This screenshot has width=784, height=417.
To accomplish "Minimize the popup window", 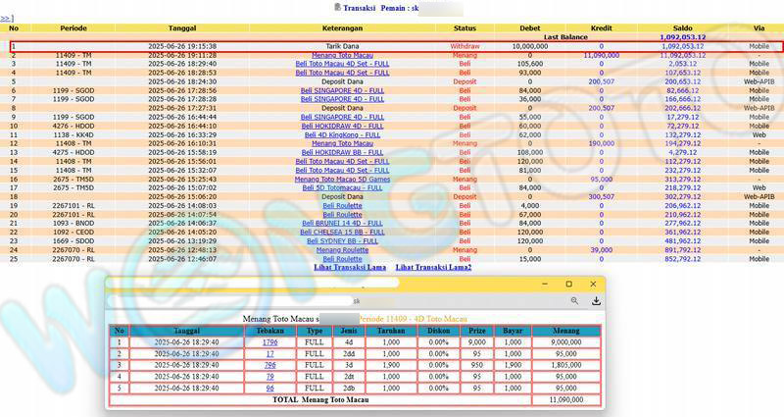I will 545,284.
